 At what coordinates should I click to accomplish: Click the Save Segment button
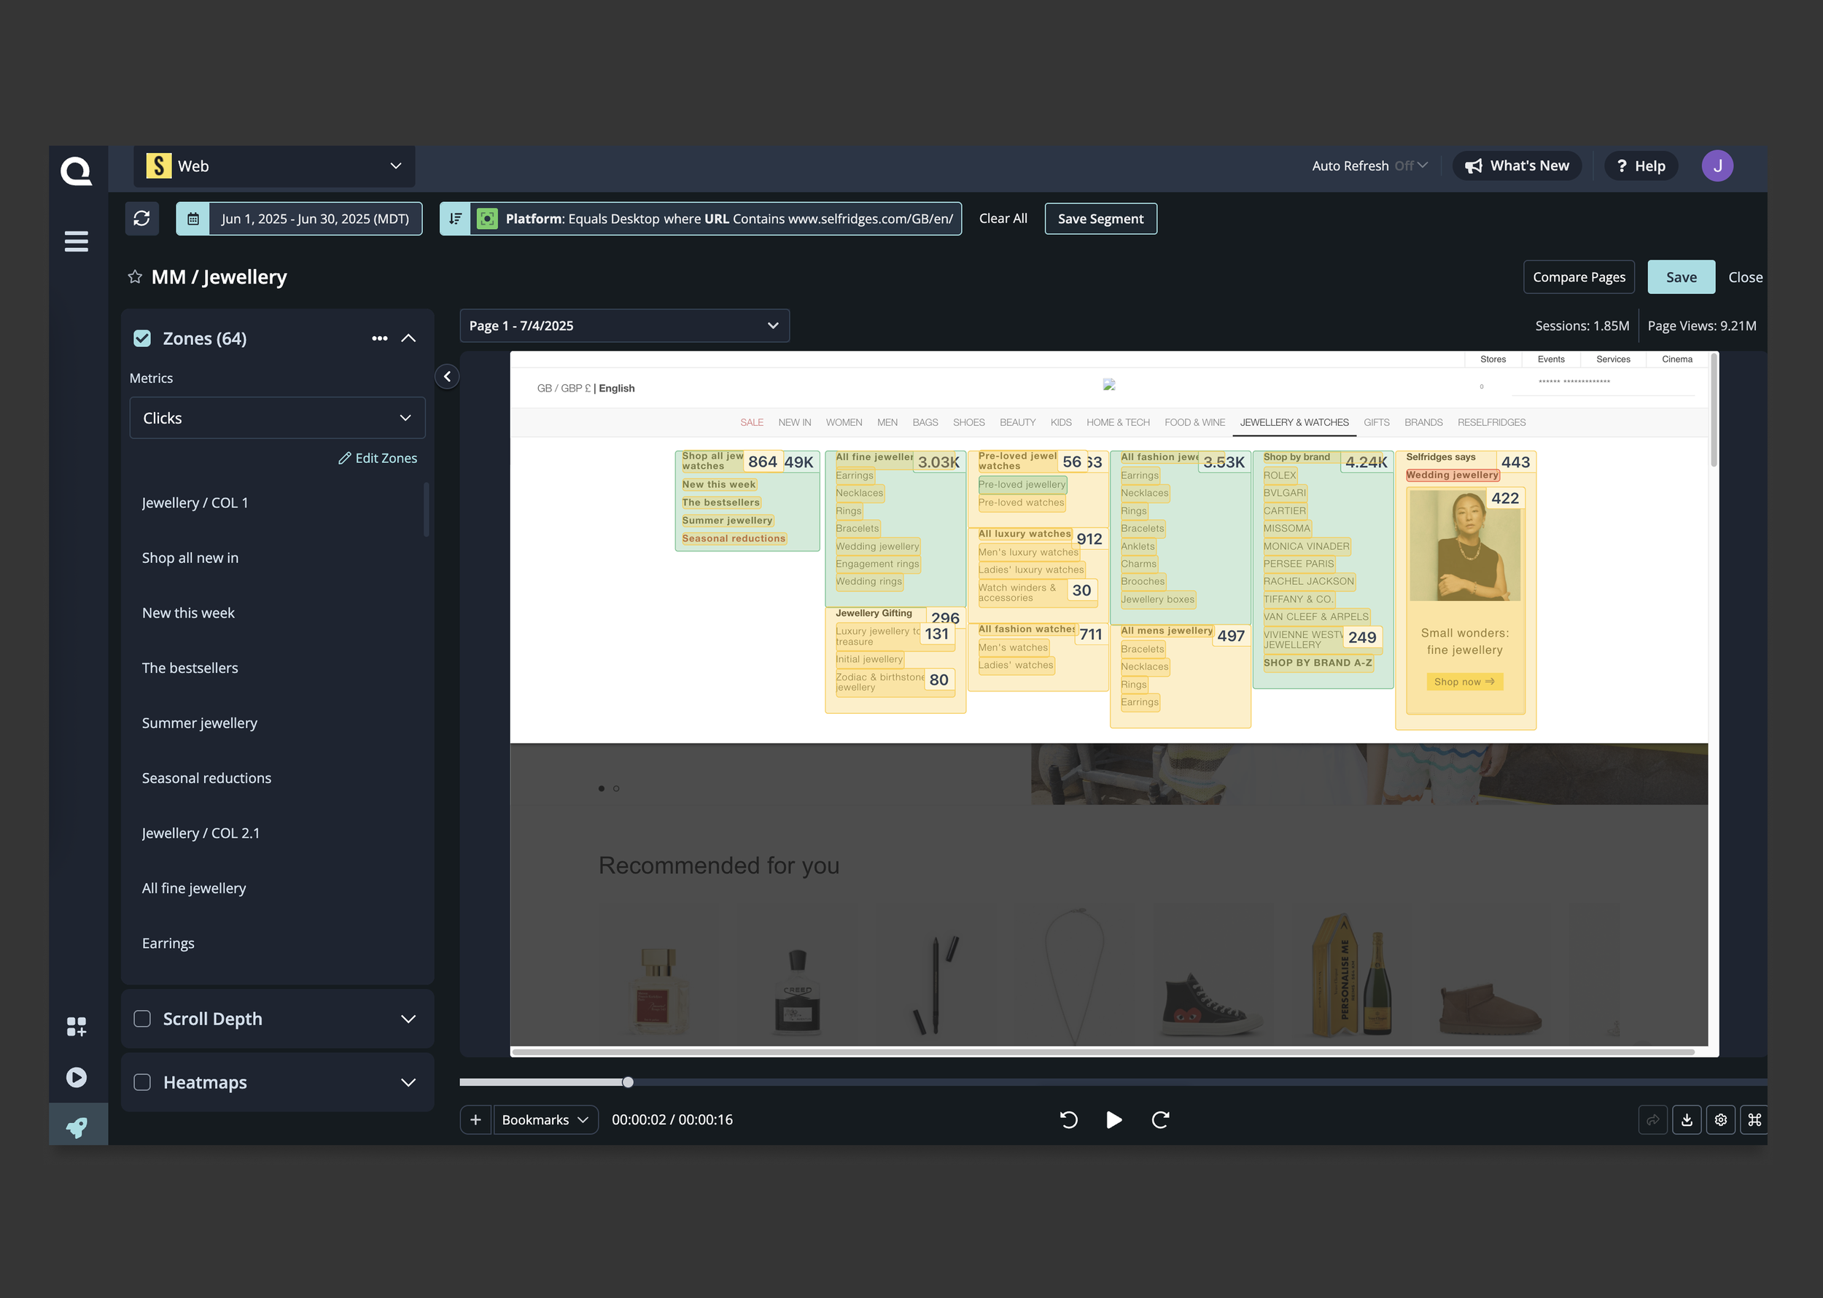pyautogui.click(x=1100, y=218)
